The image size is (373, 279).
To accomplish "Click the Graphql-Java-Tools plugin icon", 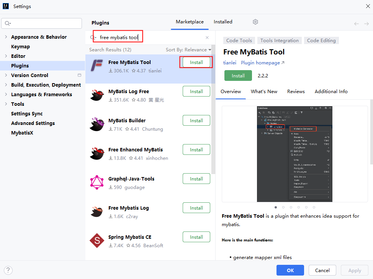I will [97, 182].
